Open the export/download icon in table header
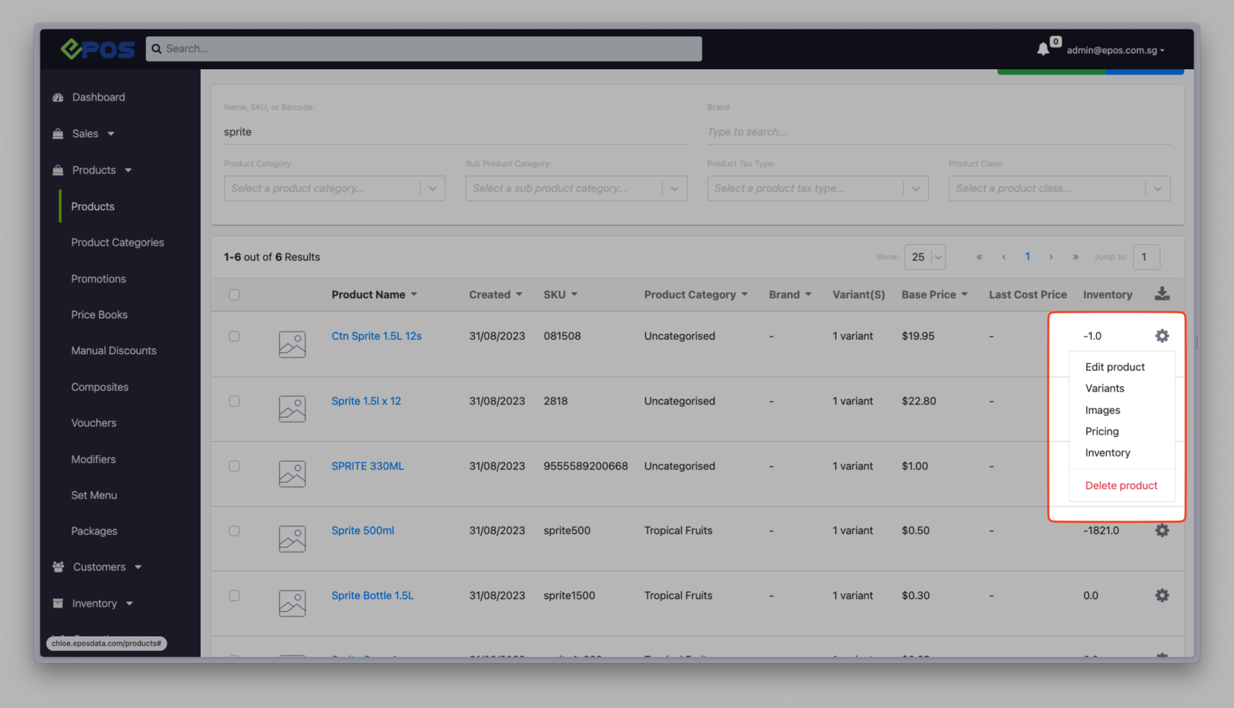1234x708 pixels. coord(1162,294)
